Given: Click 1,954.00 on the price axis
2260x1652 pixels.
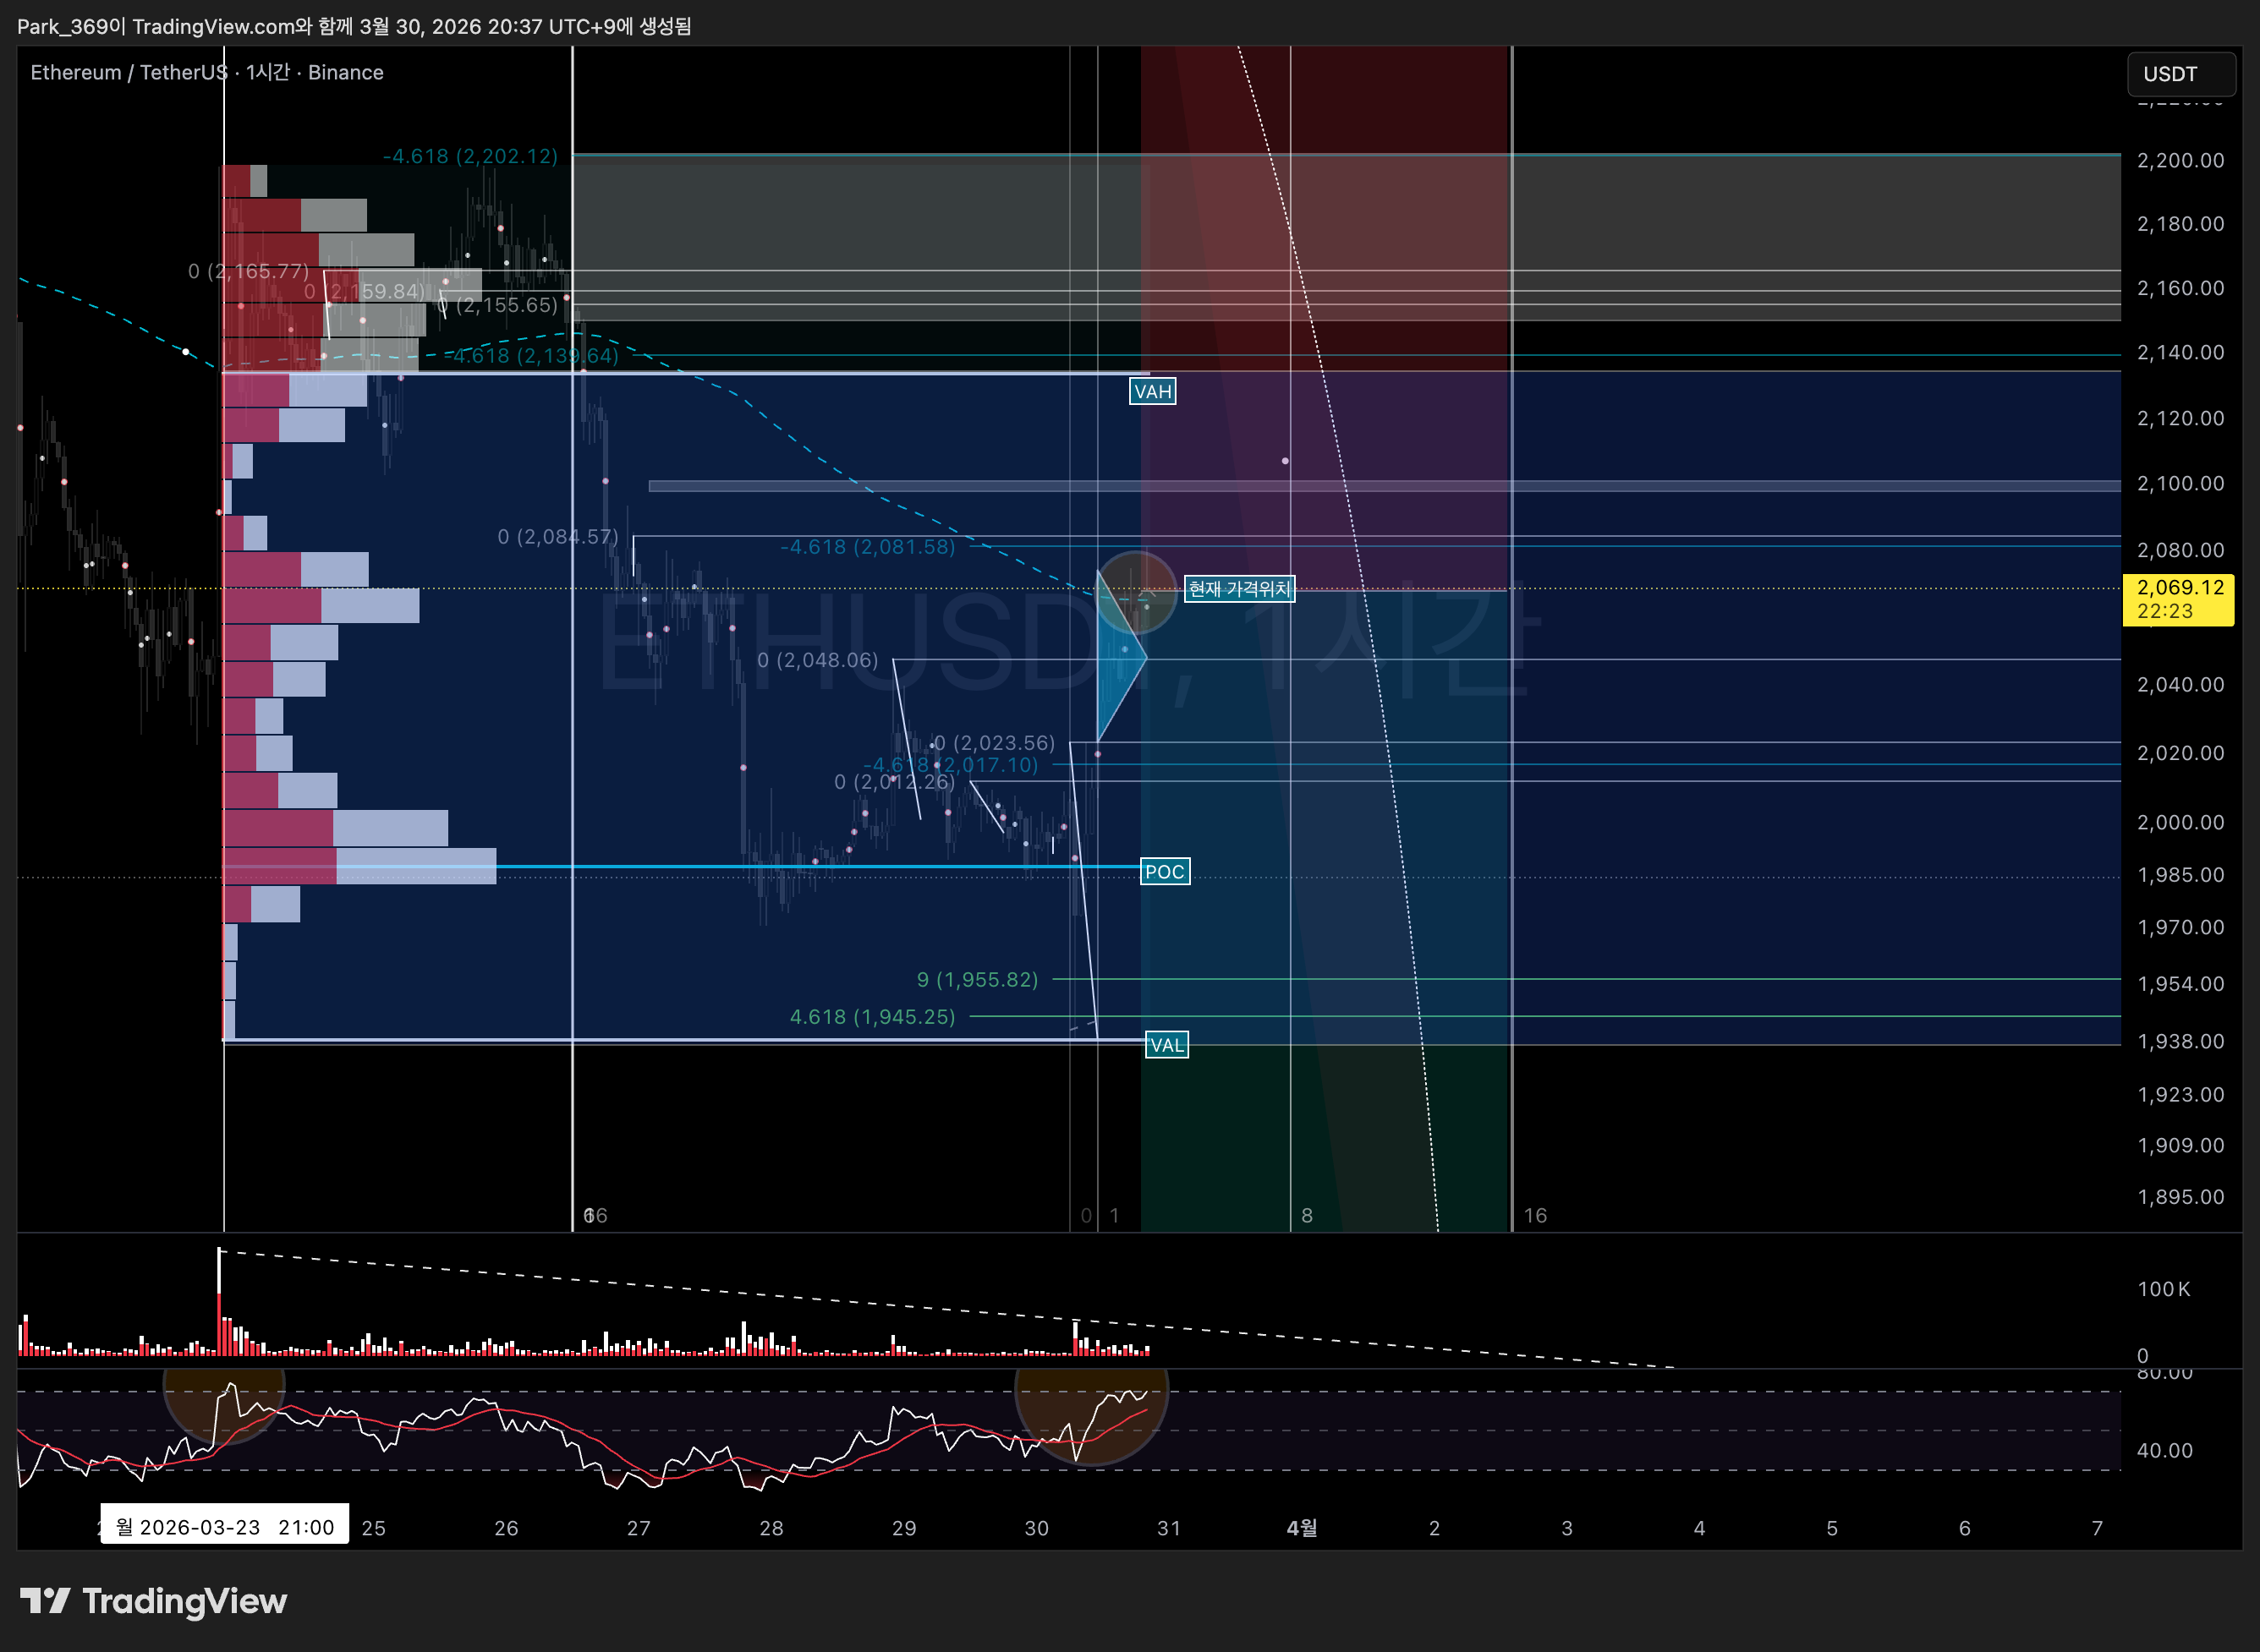Looking at the screenshot, I should click(x=2180, y=984).
